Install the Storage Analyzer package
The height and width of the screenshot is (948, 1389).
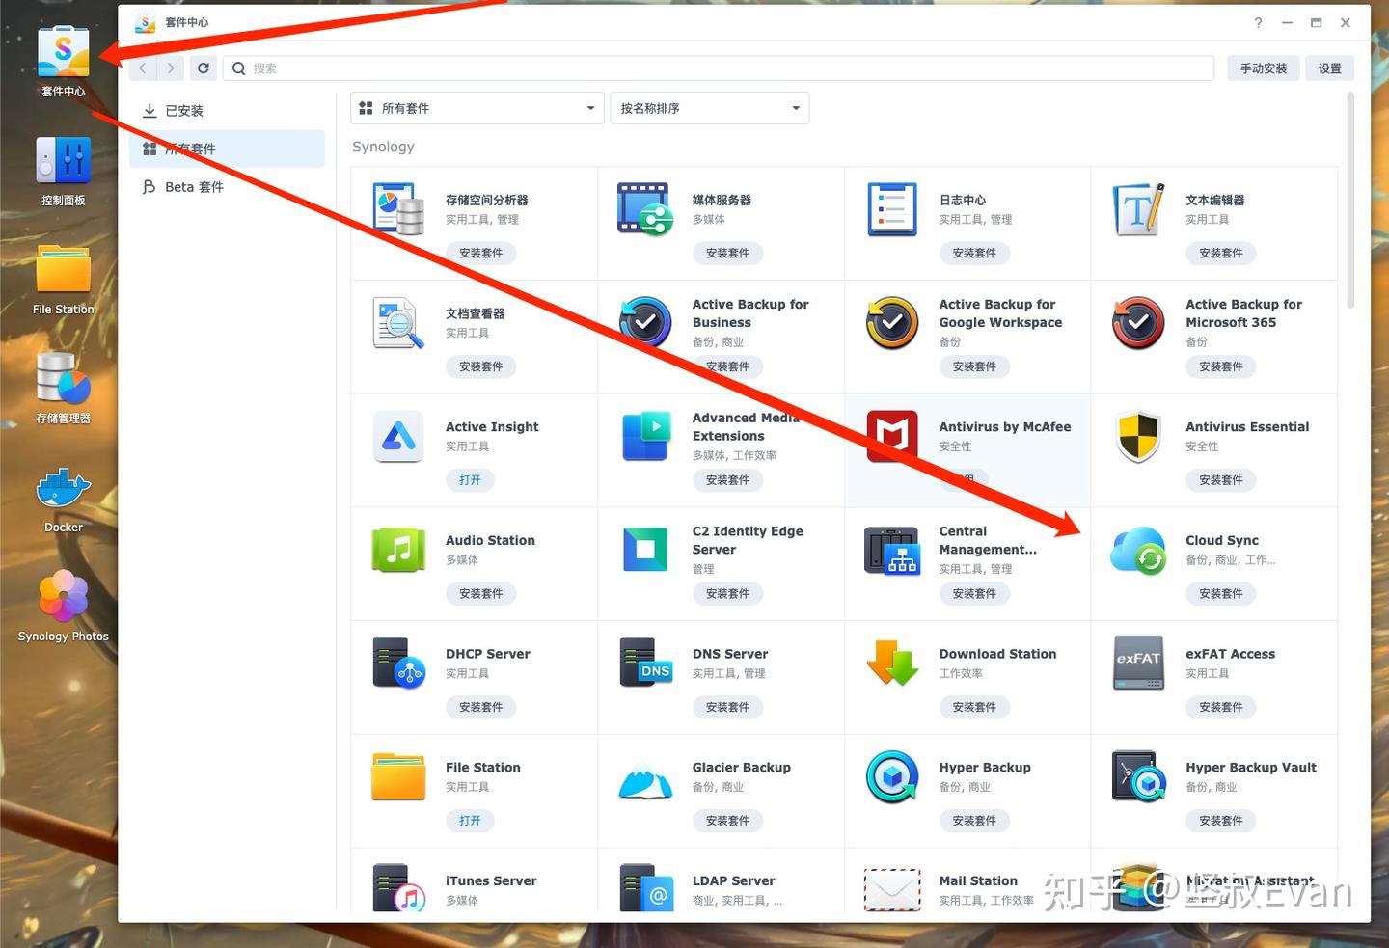pyautogui.click(x=481, y=254)
